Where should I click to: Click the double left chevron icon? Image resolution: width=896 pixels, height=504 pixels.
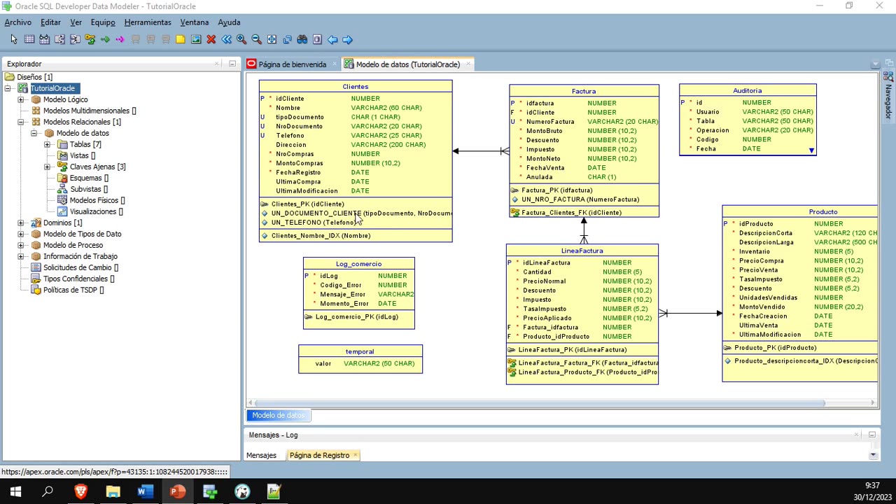tap(226, 40)
